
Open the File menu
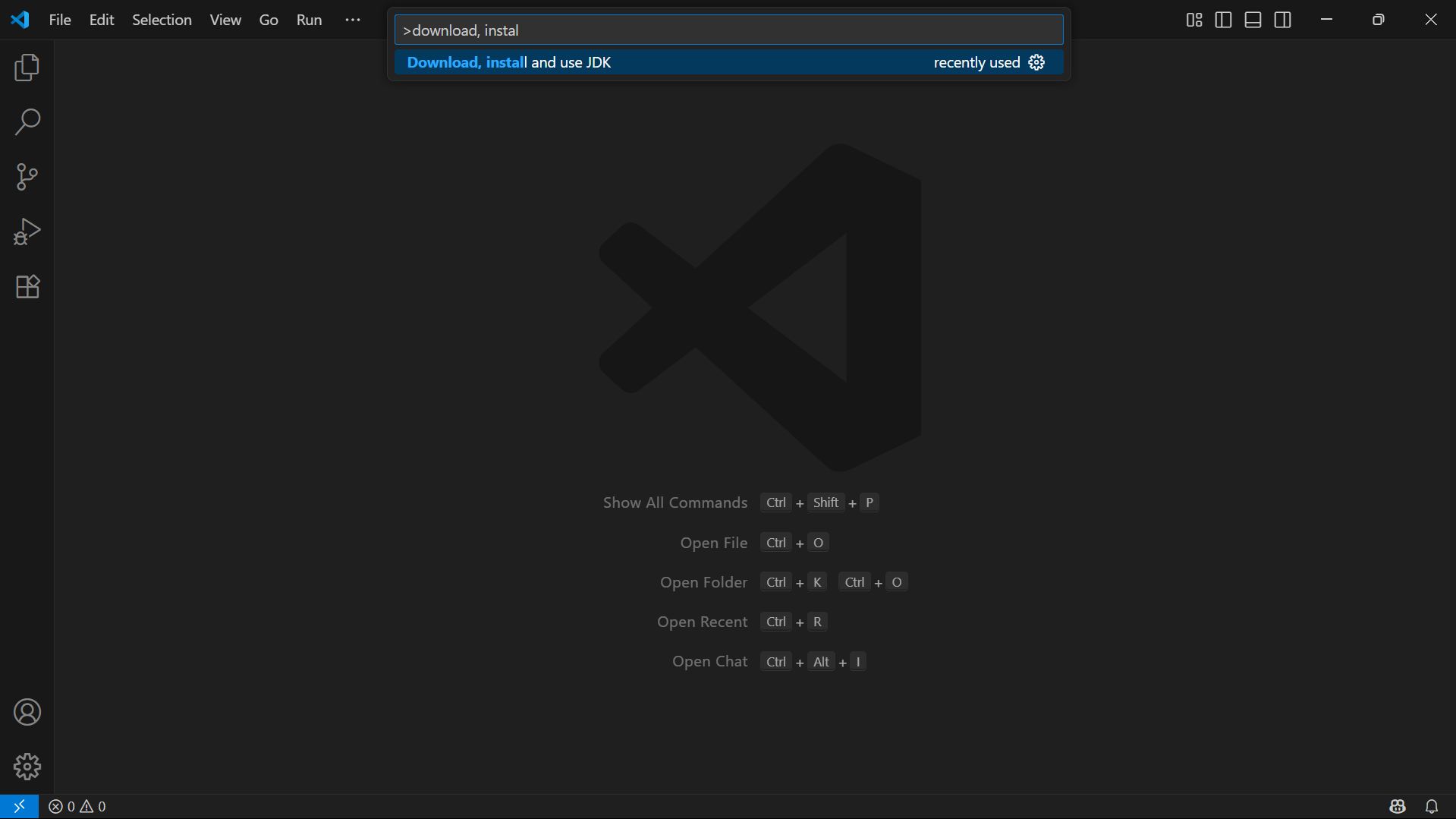60,20
